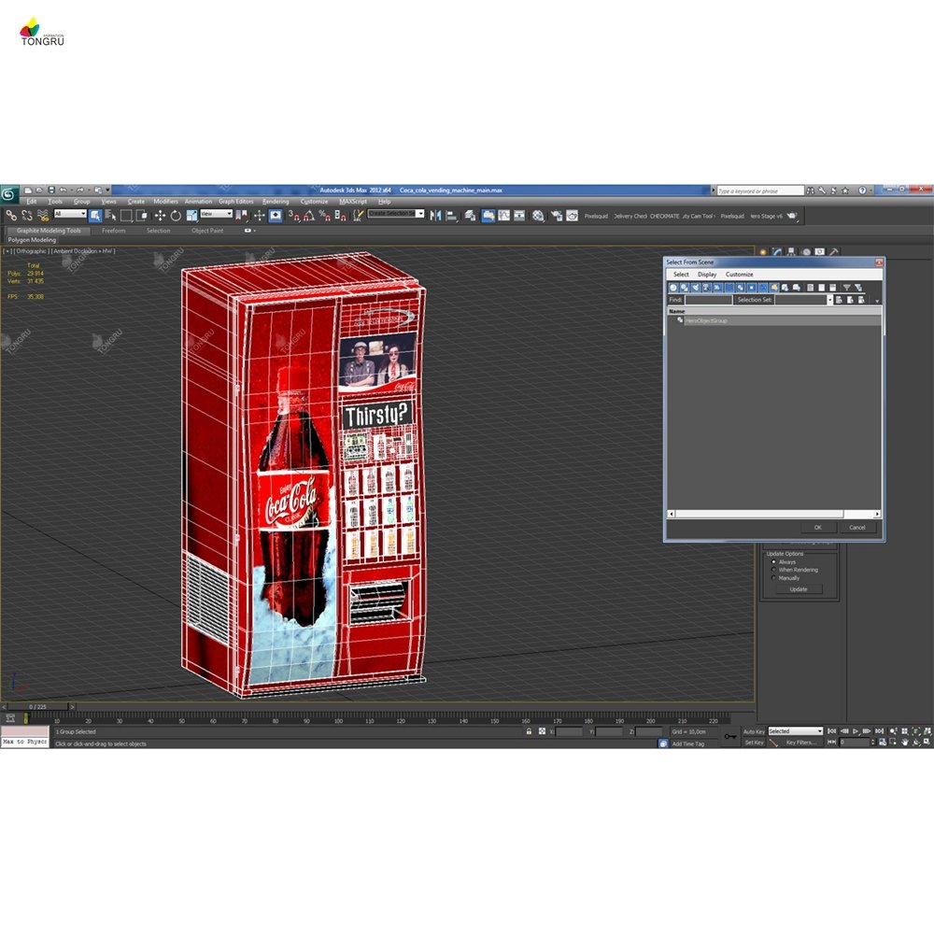Click the Select and Link chain icon
This screenshot has height=934, width=934.
(11, 216)
